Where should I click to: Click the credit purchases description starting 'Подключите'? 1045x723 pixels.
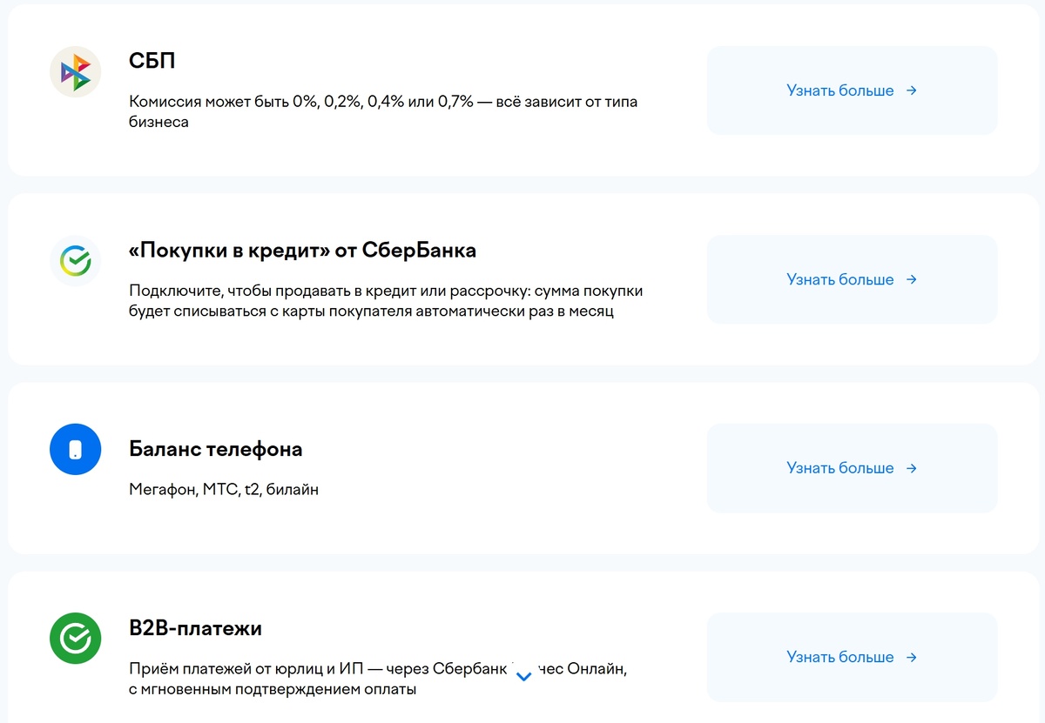point(386,301)
